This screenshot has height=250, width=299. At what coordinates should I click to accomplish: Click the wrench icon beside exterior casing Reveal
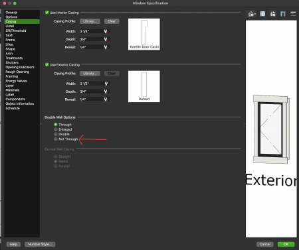tap(106, 99)
